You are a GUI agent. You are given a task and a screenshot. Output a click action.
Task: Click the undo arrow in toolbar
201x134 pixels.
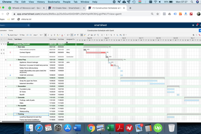click(2, 35)
